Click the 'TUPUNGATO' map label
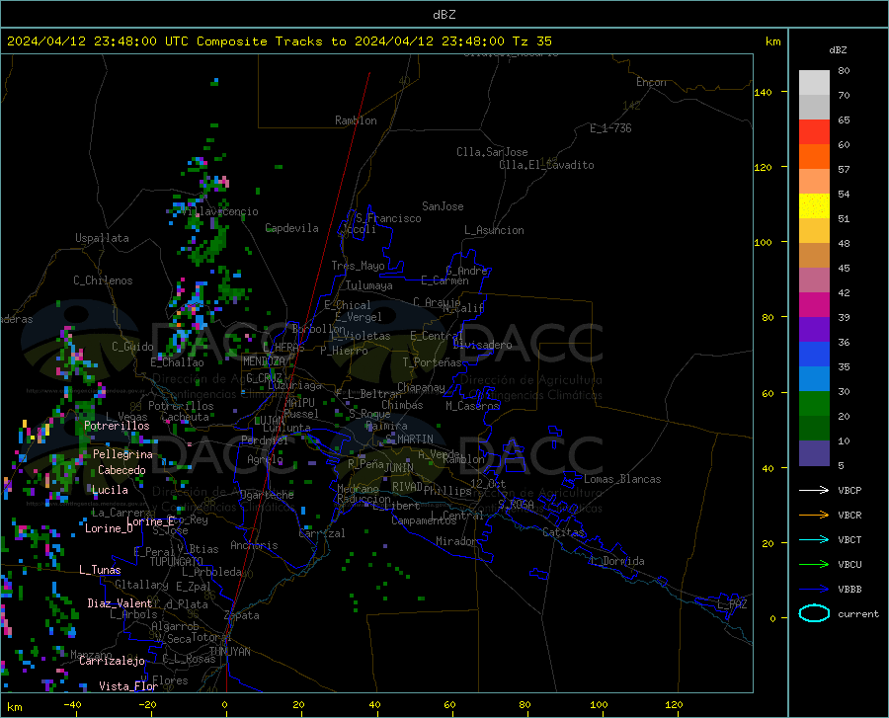 point(177,562)
